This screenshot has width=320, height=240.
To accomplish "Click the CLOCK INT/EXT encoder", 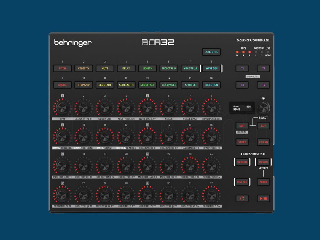I will click(83, 107).
